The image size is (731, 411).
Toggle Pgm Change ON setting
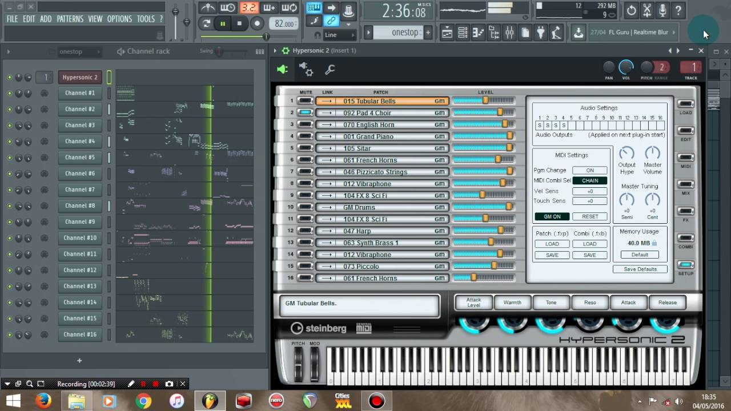[590, 170]
